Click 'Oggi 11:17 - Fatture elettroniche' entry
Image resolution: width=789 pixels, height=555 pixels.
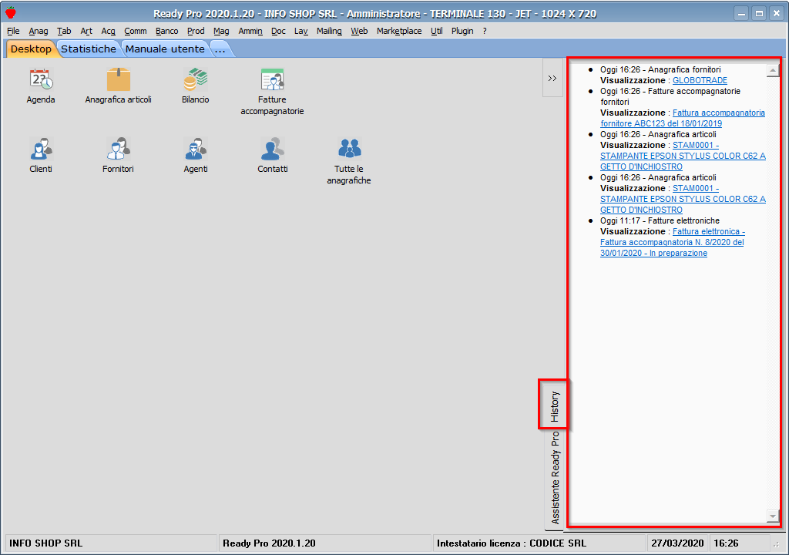tap(660, 220)
